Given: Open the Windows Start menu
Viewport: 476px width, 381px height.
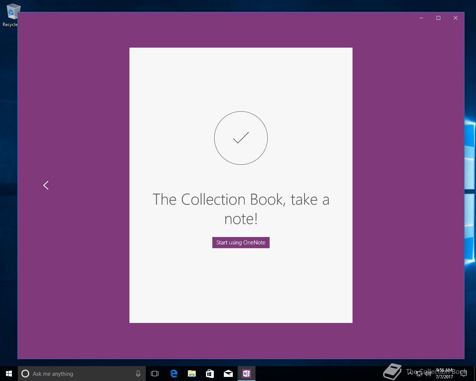Looking at the screenshot, I should click(x=9, y=374).
